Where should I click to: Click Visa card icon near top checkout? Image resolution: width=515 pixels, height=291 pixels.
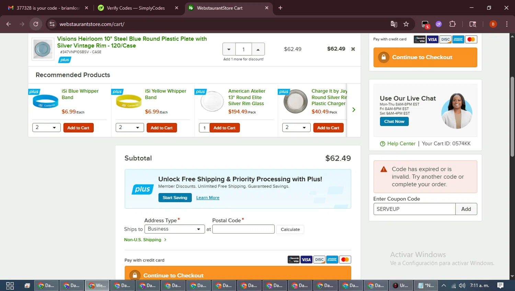(433, 40)
